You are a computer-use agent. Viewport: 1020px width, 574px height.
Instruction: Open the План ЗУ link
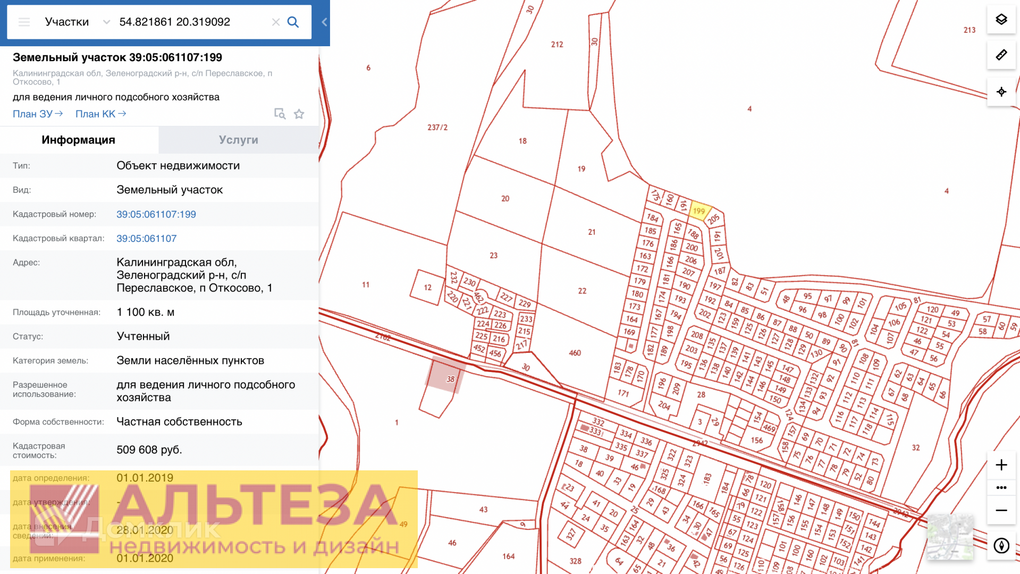pos(38,114)
